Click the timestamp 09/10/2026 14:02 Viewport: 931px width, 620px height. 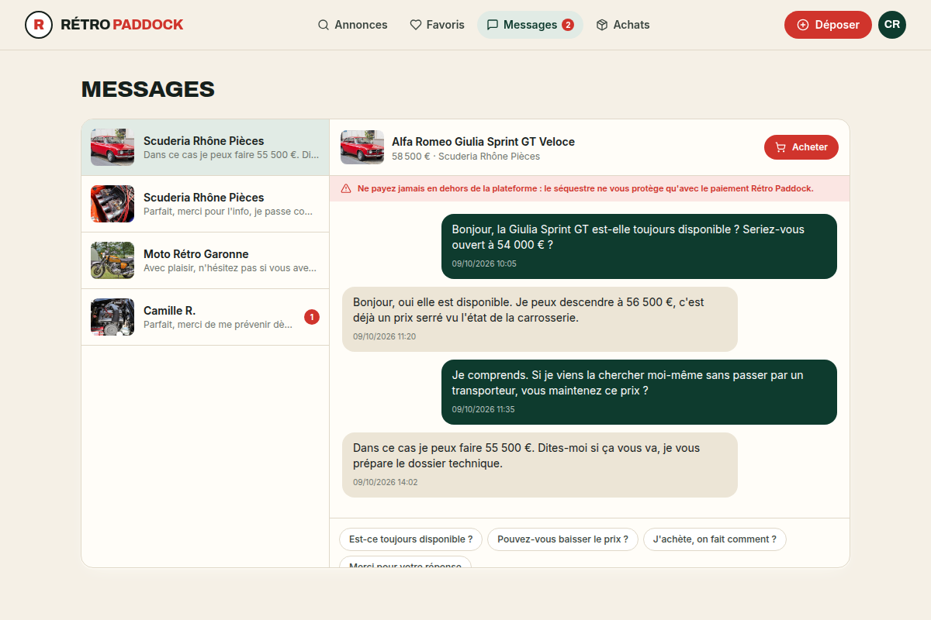[386, 482]
